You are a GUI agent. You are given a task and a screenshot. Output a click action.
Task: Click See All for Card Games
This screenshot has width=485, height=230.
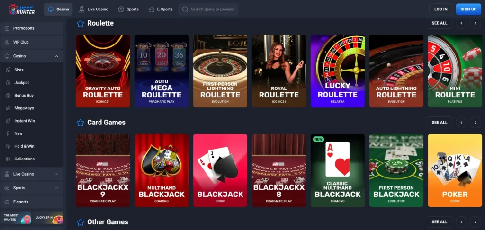point(440,123)
